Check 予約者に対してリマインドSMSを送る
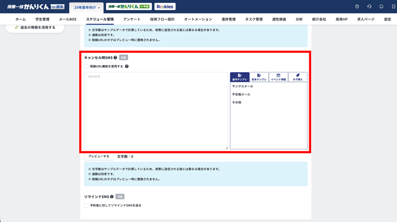The image size is (397, 222). (87, 205)
